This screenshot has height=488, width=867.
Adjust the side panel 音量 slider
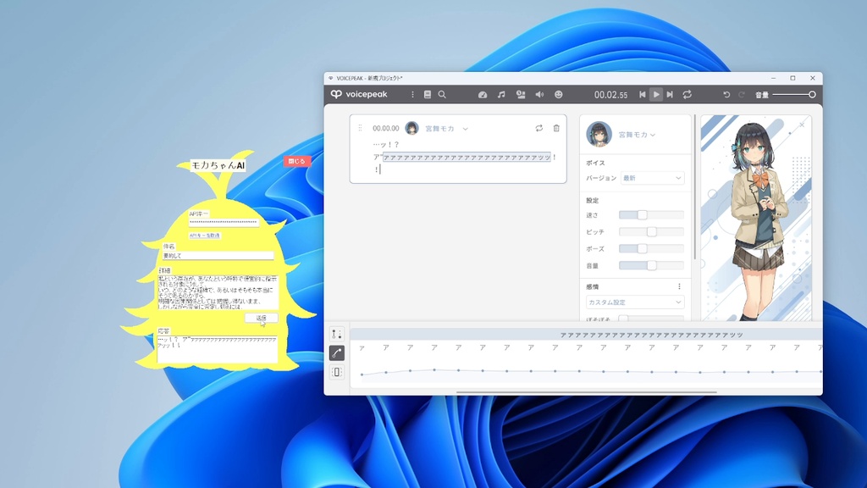click(x=651, y=265)
